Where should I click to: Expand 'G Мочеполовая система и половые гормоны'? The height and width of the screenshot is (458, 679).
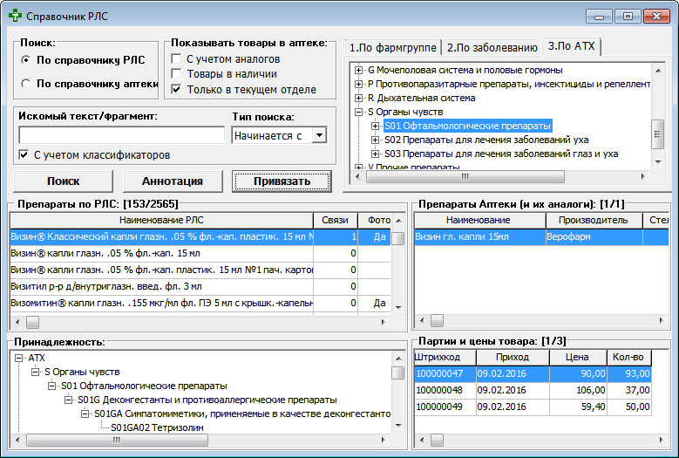[359, 70]
